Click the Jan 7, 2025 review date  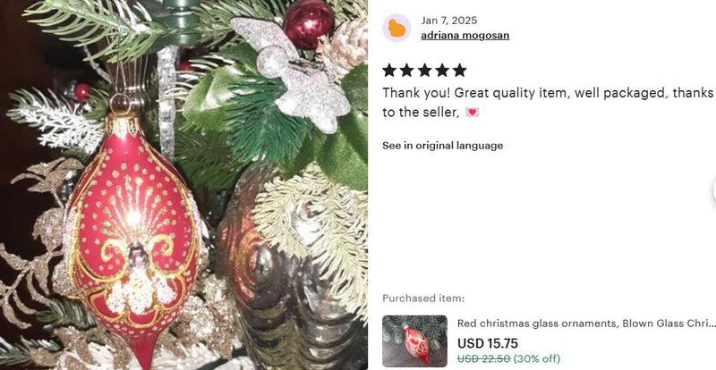pos(449,21)
